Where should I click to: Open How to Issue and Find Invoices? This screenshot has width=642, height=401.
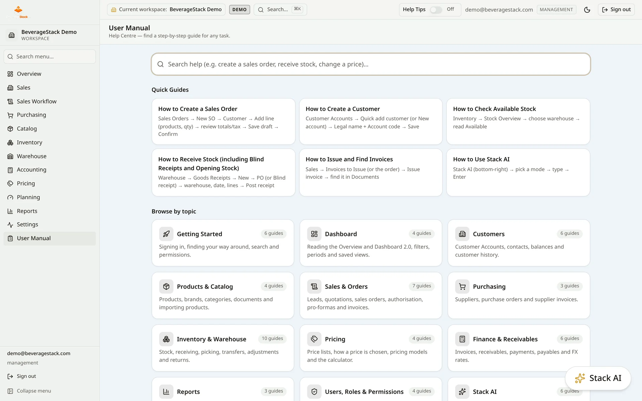click(x=371, y=172)
